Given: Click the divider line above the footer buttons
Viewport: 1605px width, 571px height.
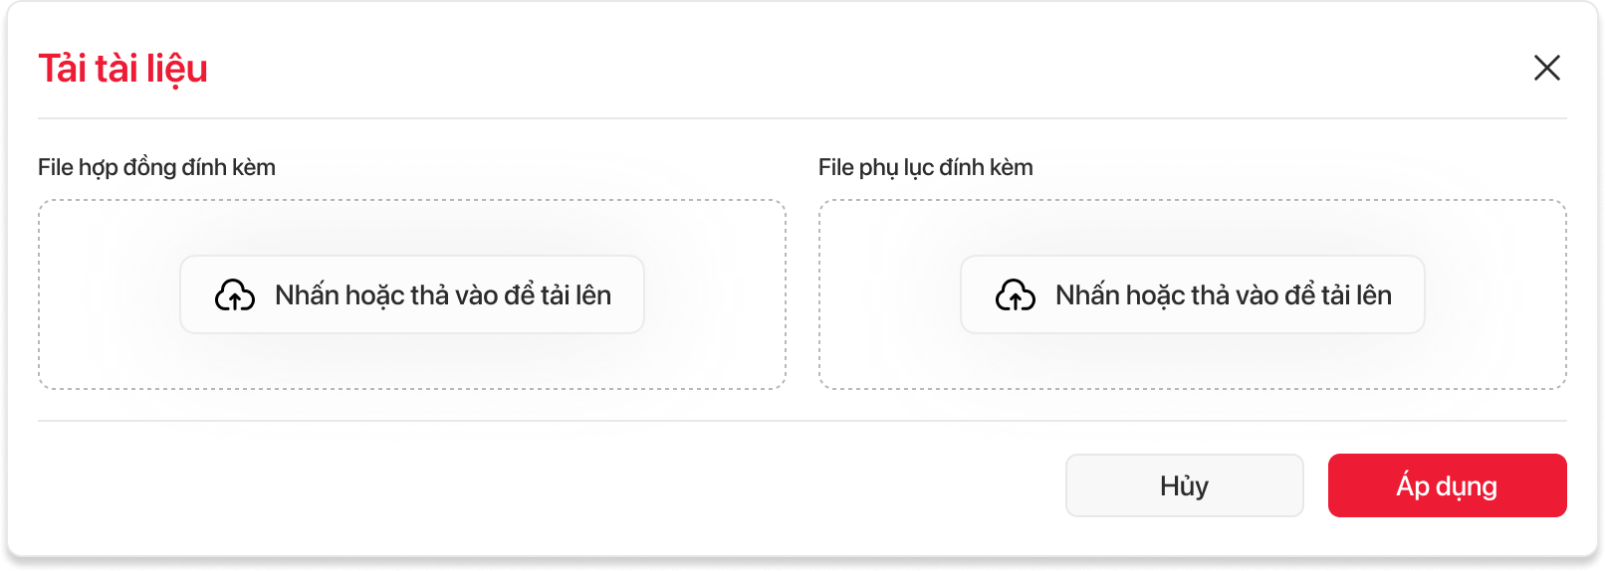Looking at the screenshot, I should tap(802, 421).
